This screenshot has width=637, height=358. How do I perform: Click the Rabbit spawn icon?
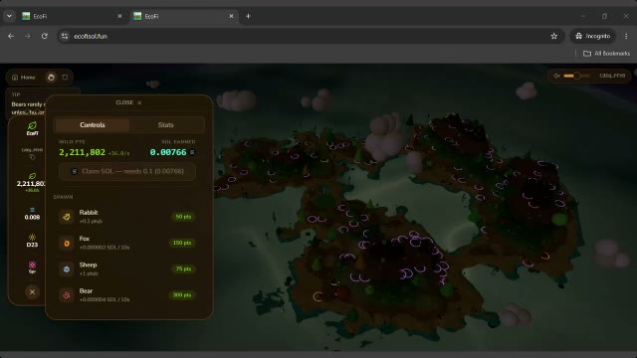click(67, 217)
